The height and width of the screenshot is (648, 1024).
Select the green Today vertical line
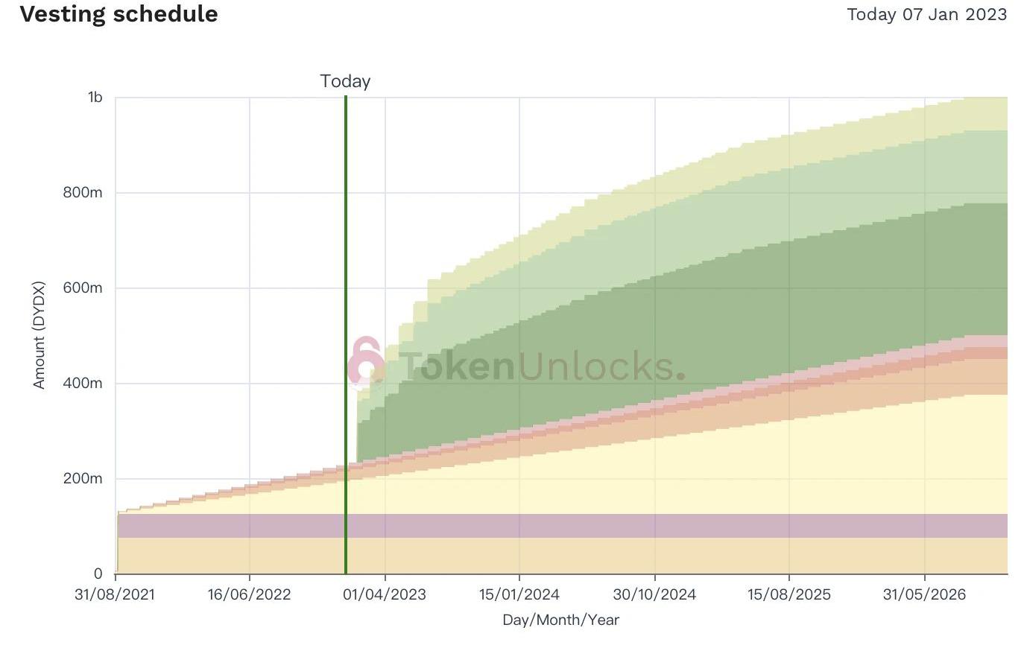pos(346,298)
